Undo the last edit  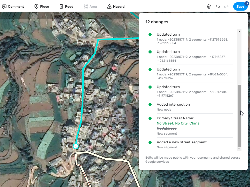point(217,6)
